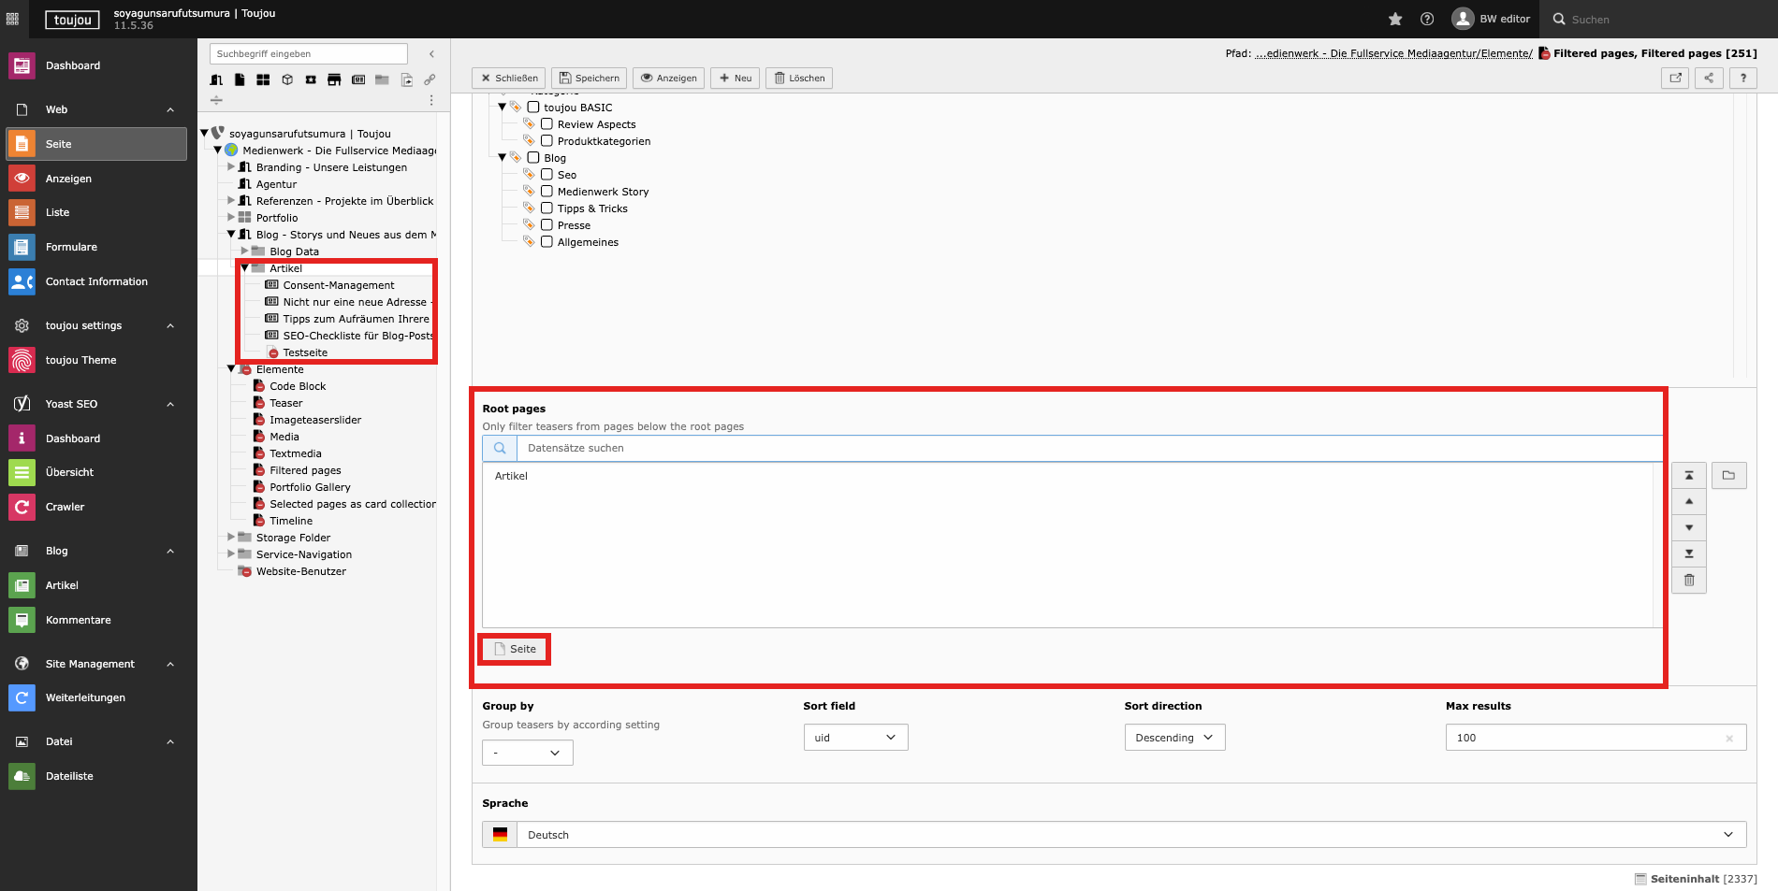This screenshot has height=891, width=1778.
Task: Enable the Review Aspects checkbox
Action: coord(547,124)
